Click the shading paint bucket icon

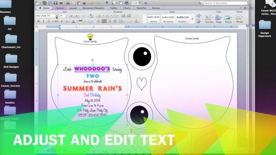point(137,21)
